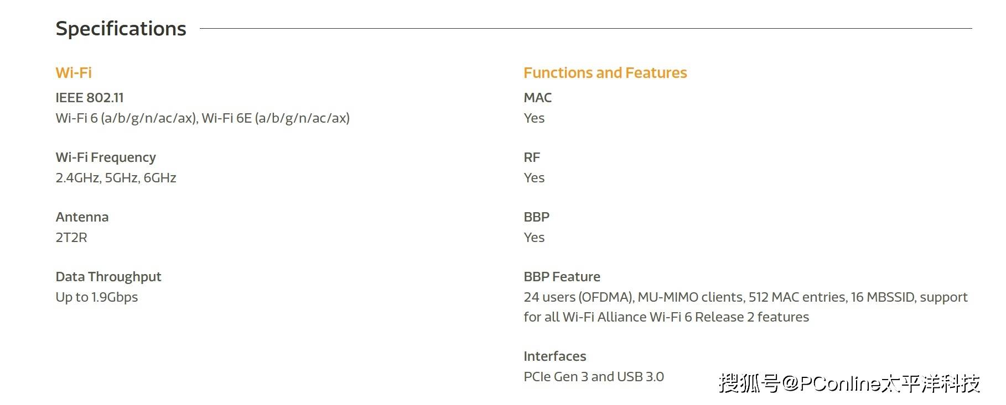
Task: Click the Functions and Features heading
Action: pos(605,73)
